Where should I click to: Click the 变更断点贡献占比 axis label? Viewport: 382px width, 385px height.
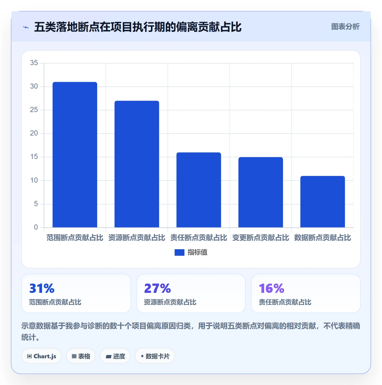[x=261, y=238]
